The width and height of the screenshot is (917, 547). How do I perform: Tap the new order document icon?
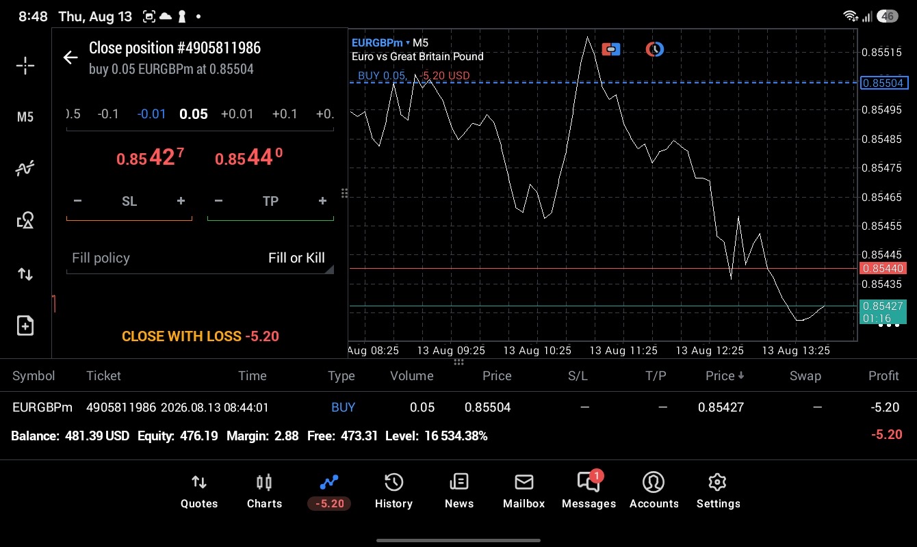coord(25,325)
